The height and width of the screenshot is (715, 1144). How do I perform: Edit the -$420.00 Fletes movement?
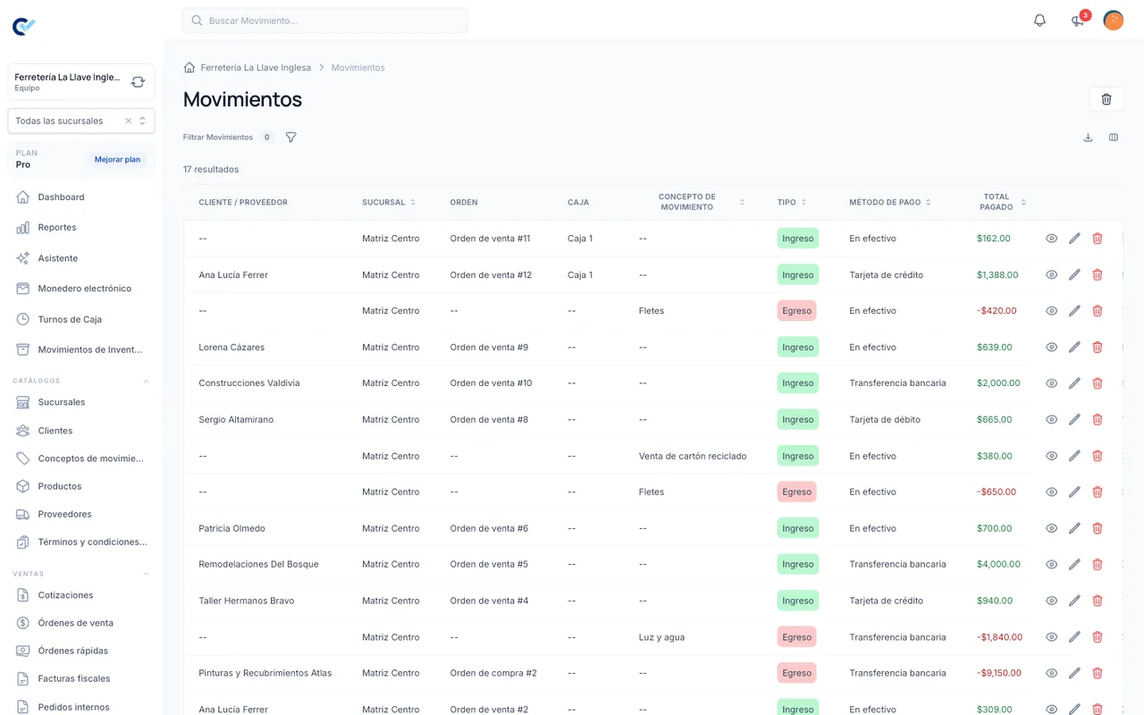tap(1074, 311)
